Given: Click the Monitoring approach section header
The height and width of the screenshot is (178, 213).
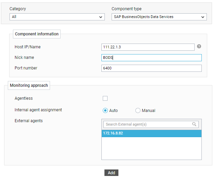Looking at the screenshot, I should pos(29,85).
